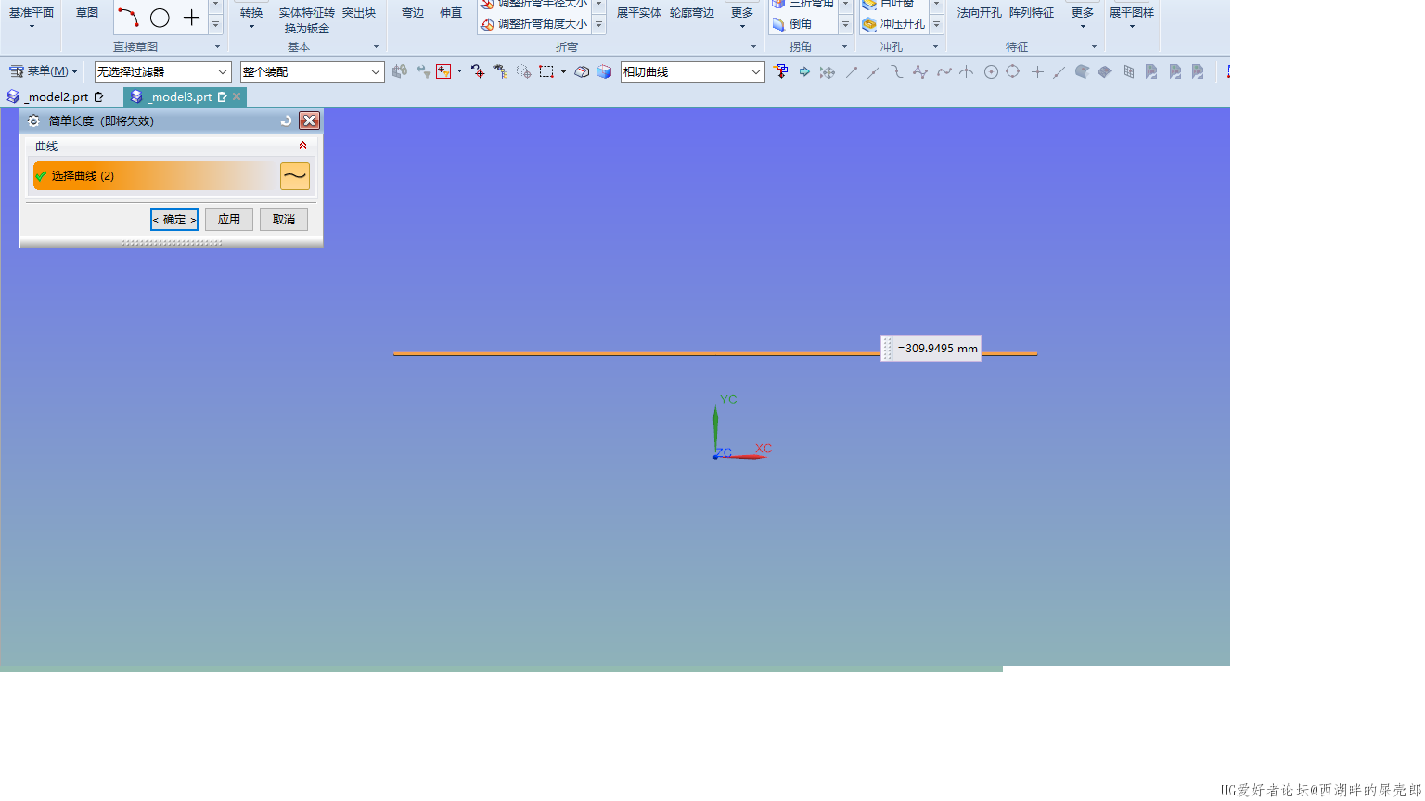Screen dimensions: 1425x801
Task: Close the _model3.prt tab
Action: [x=237, y=96]
